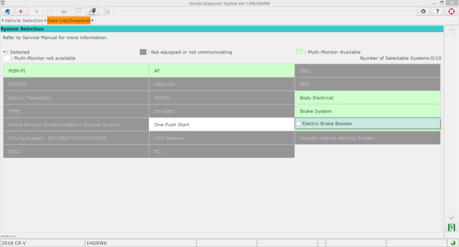Click the grayed SH-AWD tile
The height and width of the screenshot is (247, 459).
coord(221,111)
